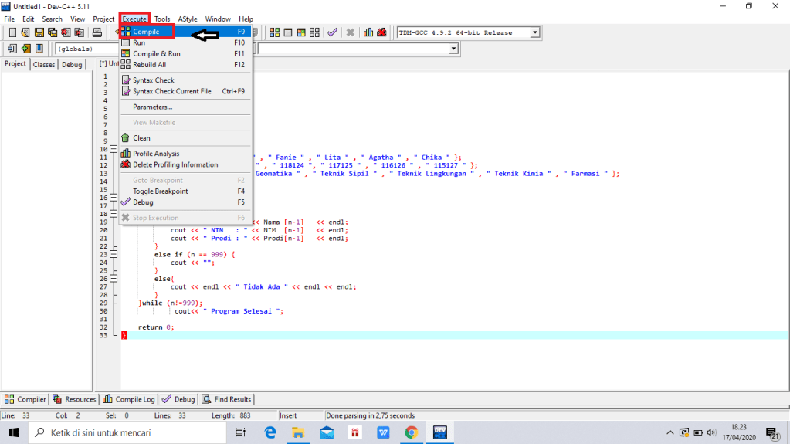790x444 pixels.
Task: Select the Syntax Check menu entry
Action: 154,80
